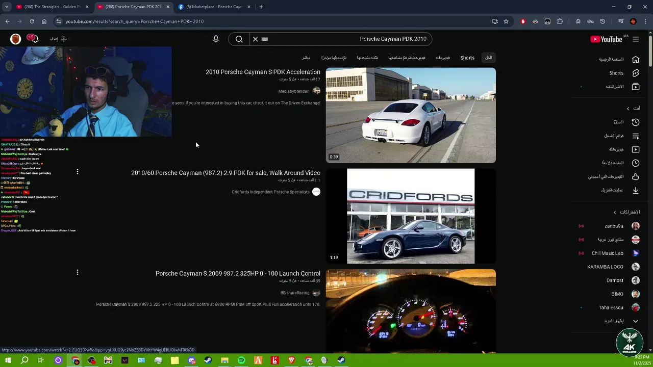Open the account avatar menu
This screenshot has width=653, height=367.
click(x=15, y=39)
